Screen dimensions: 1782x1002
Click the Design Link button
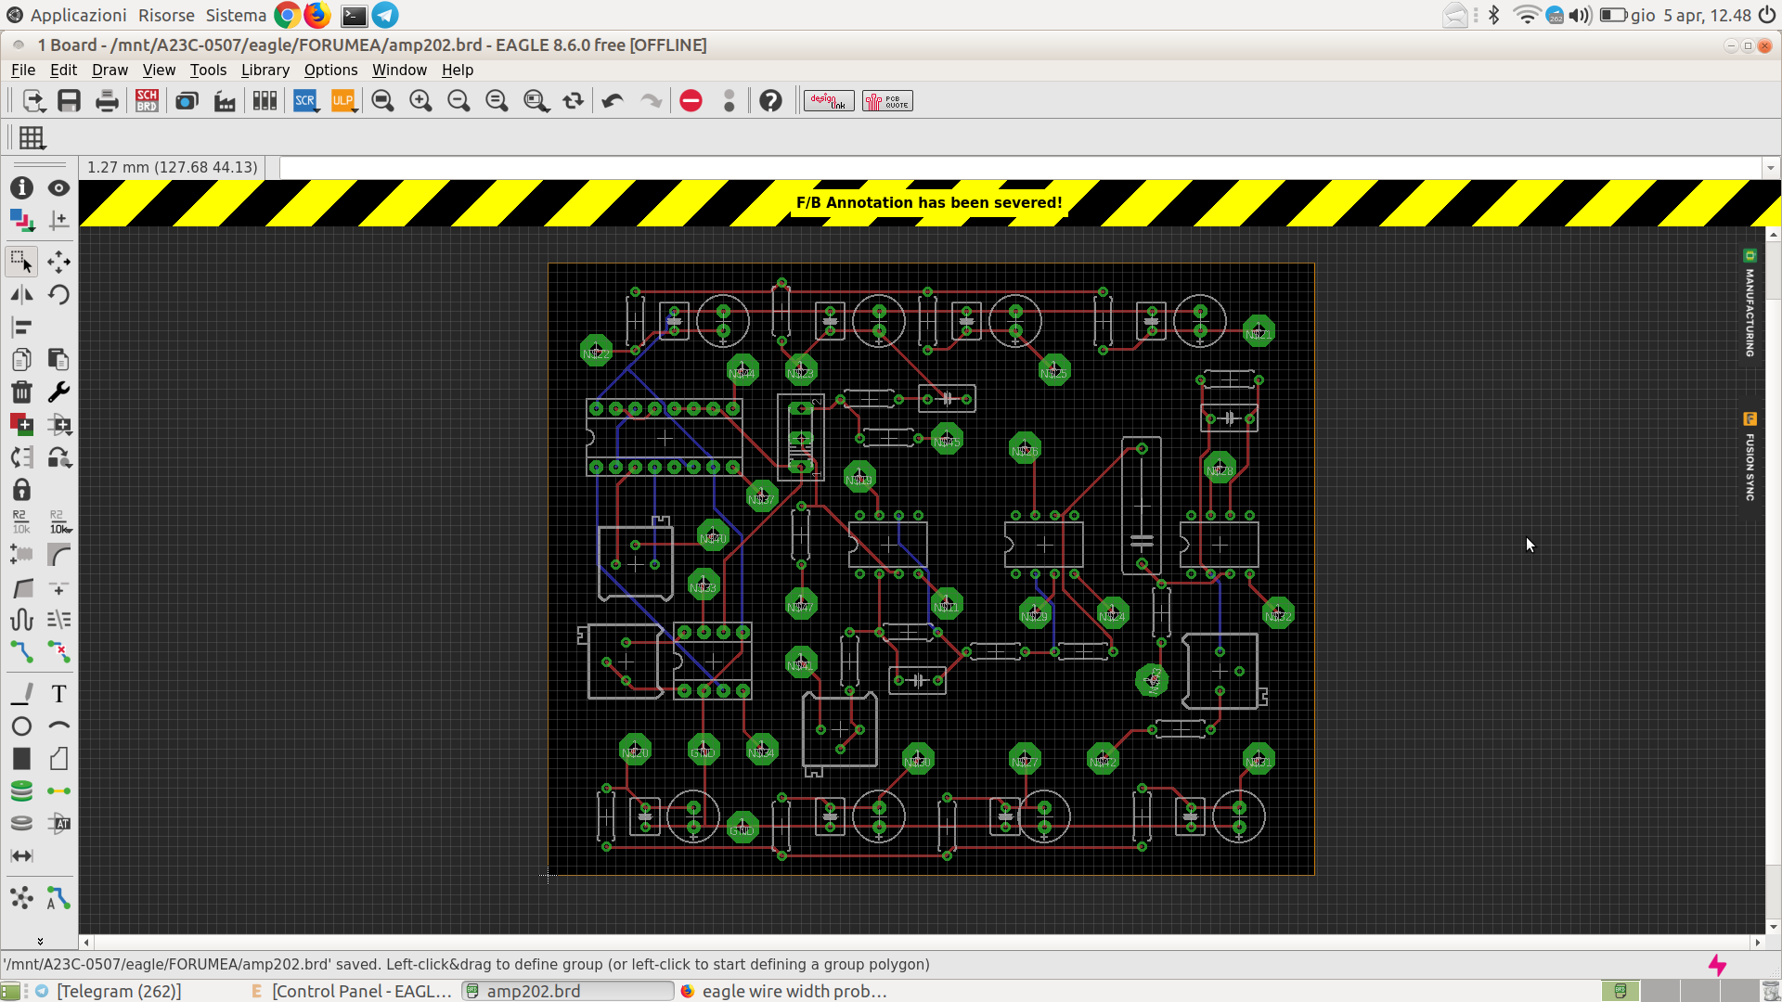pyautogui.click(x=829, y=101)
